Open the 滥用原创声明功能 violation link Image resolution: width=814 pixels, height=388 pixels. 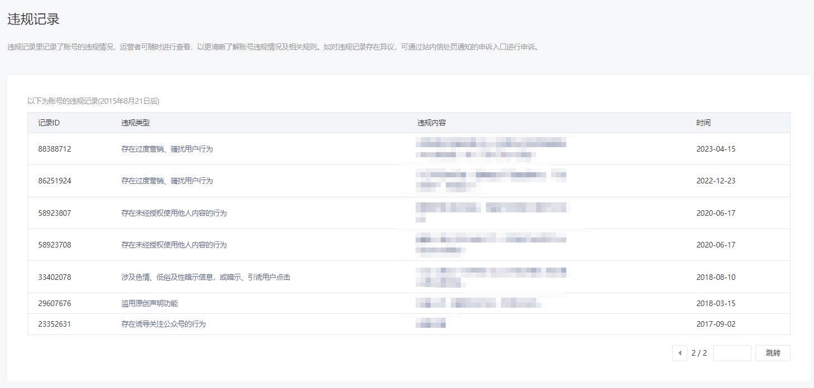pos(150,304)
